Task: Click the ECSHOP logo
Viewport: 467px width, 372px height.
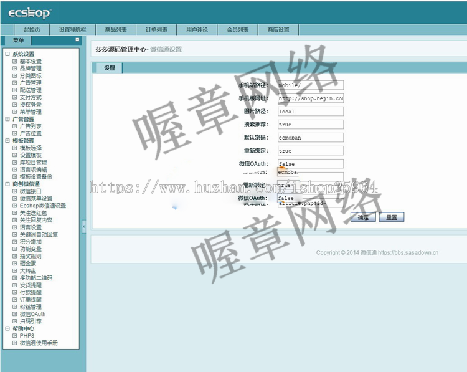Action: (x=30, y=13)
